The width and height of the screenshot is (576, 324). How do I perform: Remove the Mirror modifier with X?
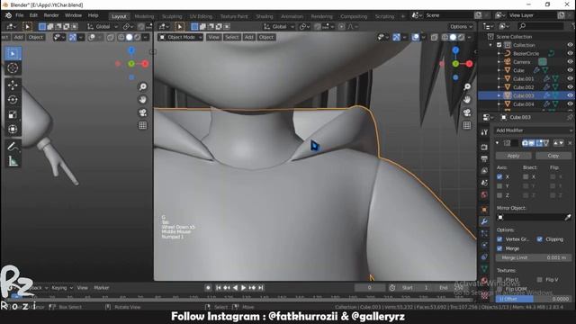point(570,143)
